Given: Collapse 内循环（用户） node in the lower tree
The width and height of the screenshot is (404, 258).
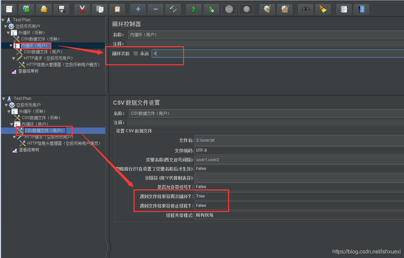Looking at the screenshot, I should pyautogui.click(x=12, y=124).
